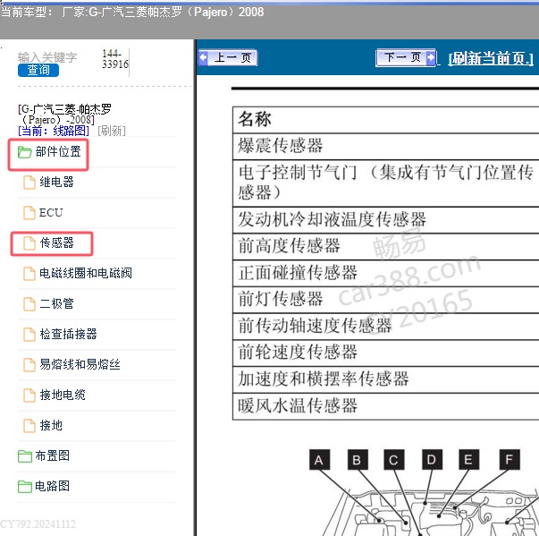539x536 pixels.
Task: Click the folder icon beside 电路图
Action: point(24,487)
